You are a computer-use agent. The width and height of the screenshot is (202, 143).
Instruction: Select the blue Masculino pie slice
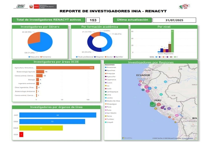click(42, 42)
